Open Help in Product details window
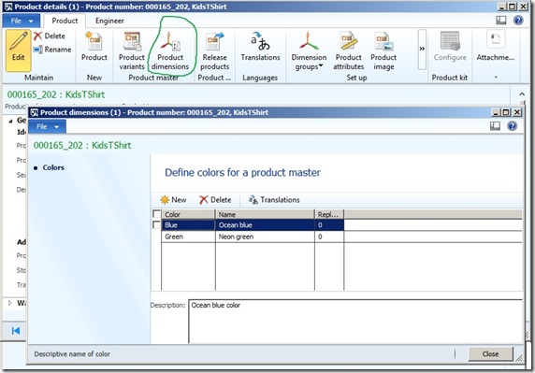Viewport: 535px width, 373px height. [x=518, y=21]
